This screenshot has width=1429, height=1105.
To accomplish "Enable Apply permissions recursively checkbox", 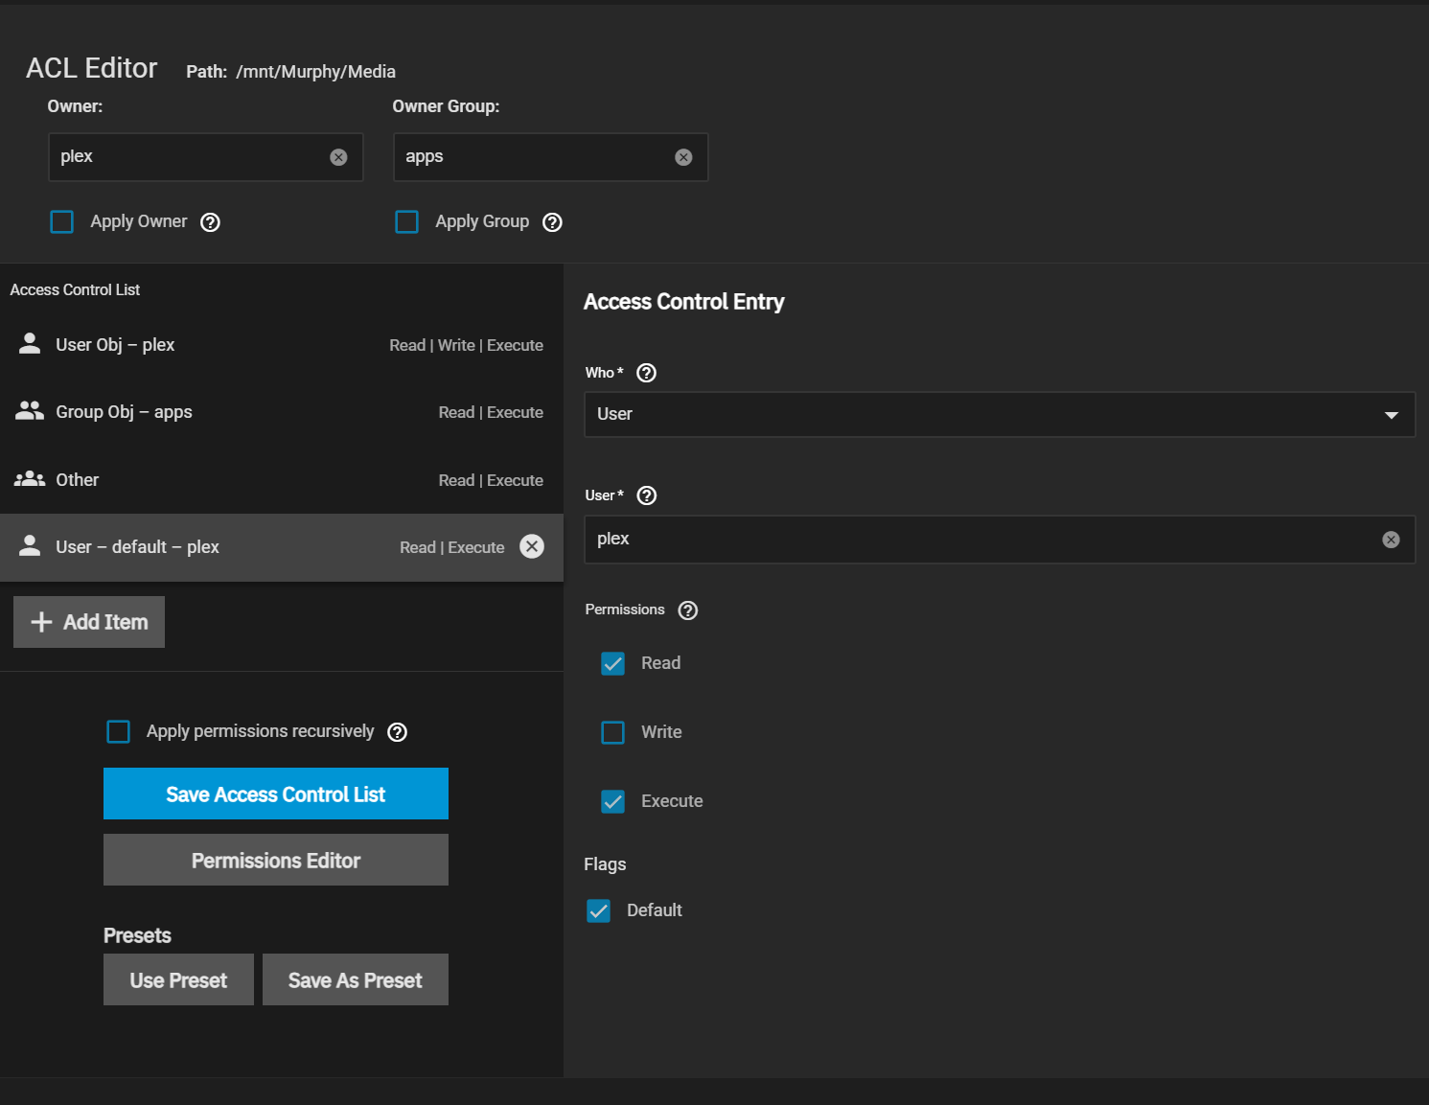I will click(119, 732).
